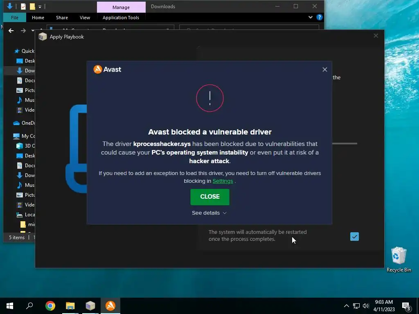Click the quick access toolbar properties icon

point(23,7)
